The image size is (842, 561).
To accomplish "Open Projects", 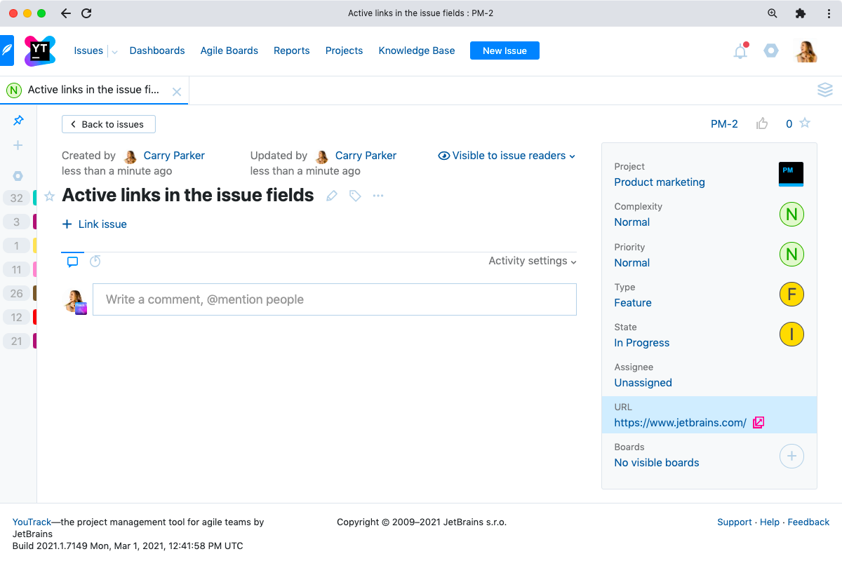I will coord(345,50).
